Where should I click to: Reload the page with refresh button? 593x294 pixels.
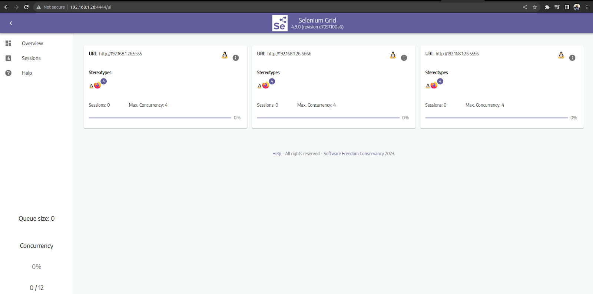coord(26,7)
